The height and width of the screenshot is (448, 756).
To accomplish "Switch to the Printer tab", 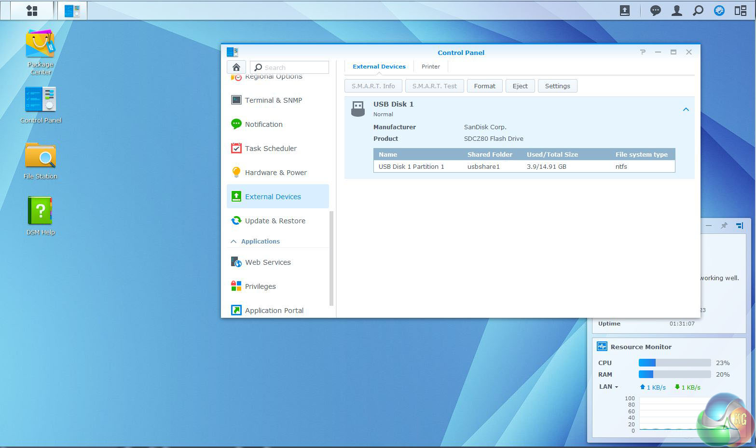I will pyautogui.click(x=430, y=67).
